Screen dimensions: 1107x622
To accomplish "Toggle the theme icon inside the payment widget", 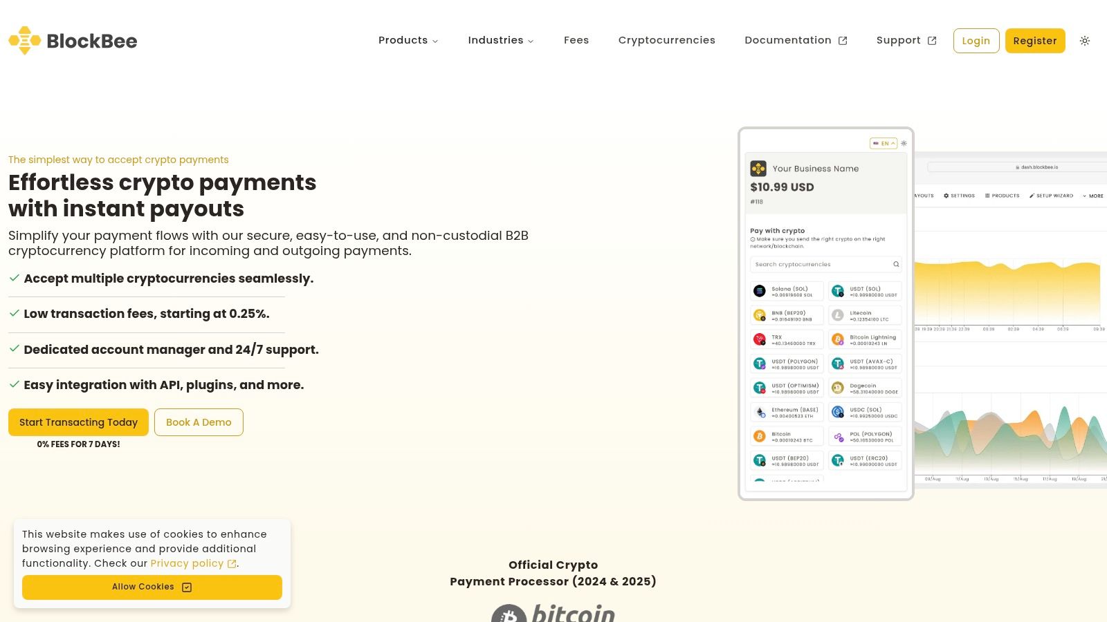I will tap(903, 143).
